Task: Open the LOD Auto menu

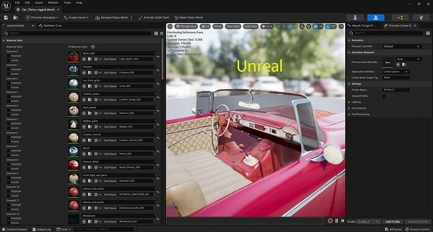Action: [250, 26]
